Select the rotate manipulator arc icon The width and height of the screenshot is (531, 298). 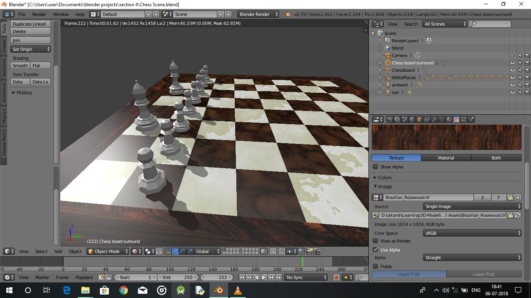tap(183, 251)
